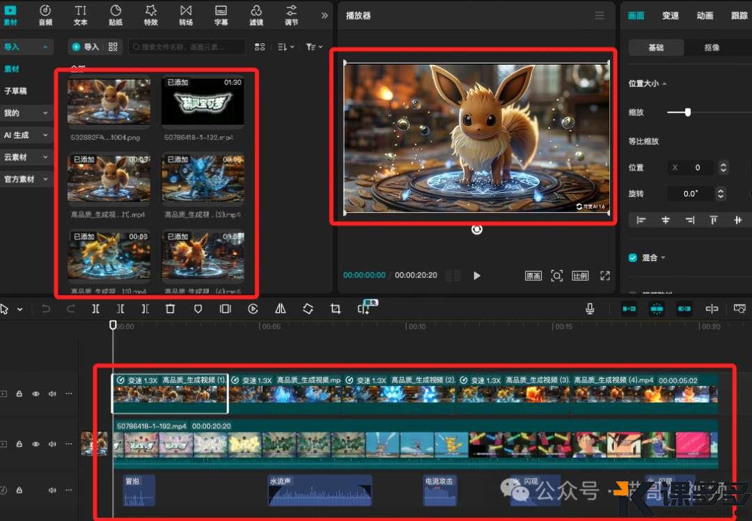
Task: Switch to the 画面 tab
Action: [x=636, y=15]
